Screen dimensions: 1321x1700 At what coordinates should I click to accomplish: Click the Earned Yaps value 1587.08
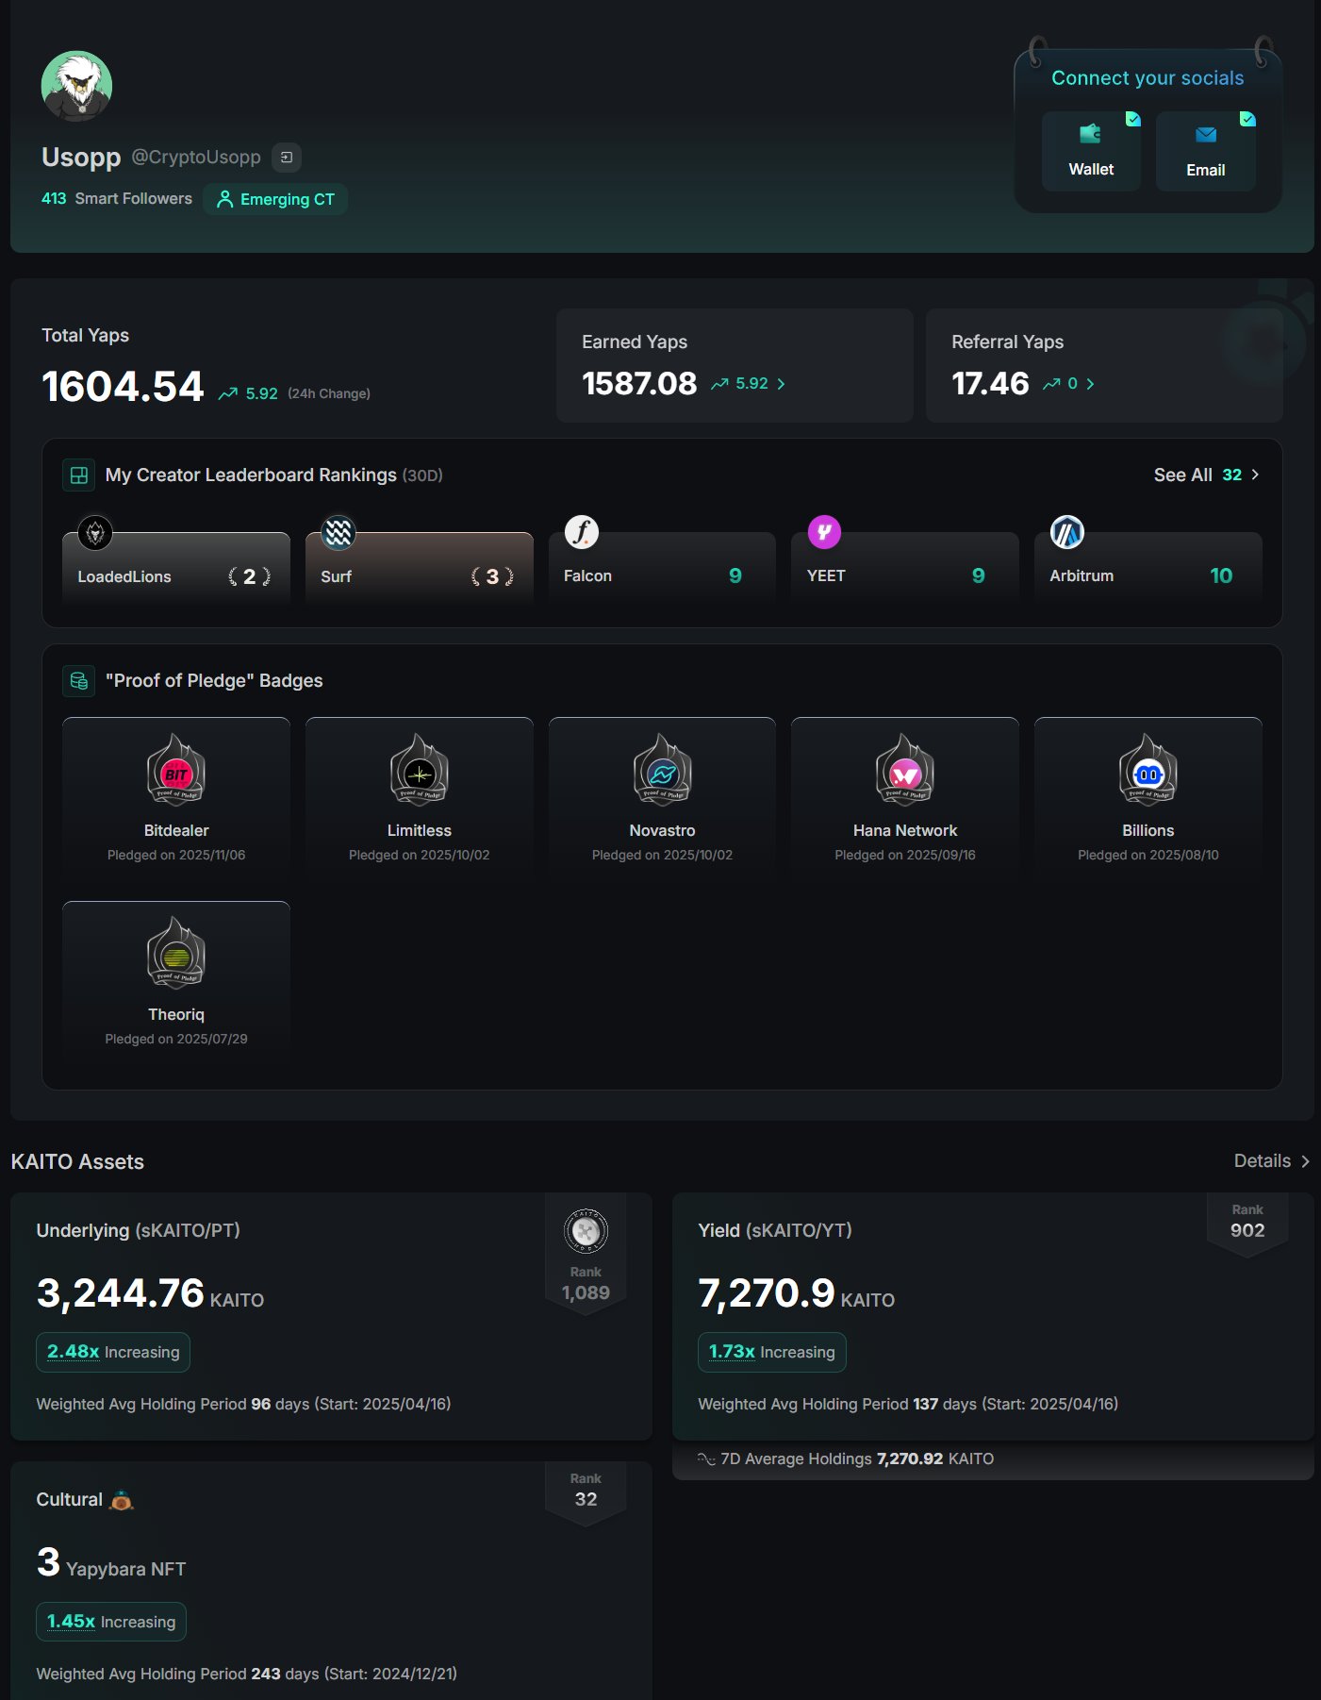coord(639,383)
